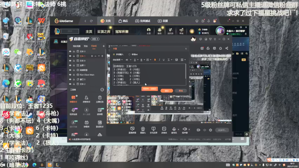
Task: Click the WeGame refresh icon
Action: [91, 21]
